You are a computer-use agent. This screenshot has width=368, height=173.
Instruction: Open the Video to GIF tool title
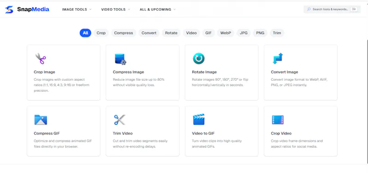[203, 134]
